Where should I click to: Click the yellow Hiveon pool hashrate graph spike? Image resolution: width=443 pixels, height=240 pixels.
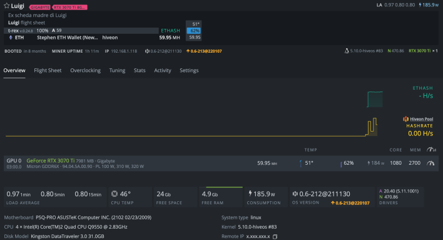(372, 127)
